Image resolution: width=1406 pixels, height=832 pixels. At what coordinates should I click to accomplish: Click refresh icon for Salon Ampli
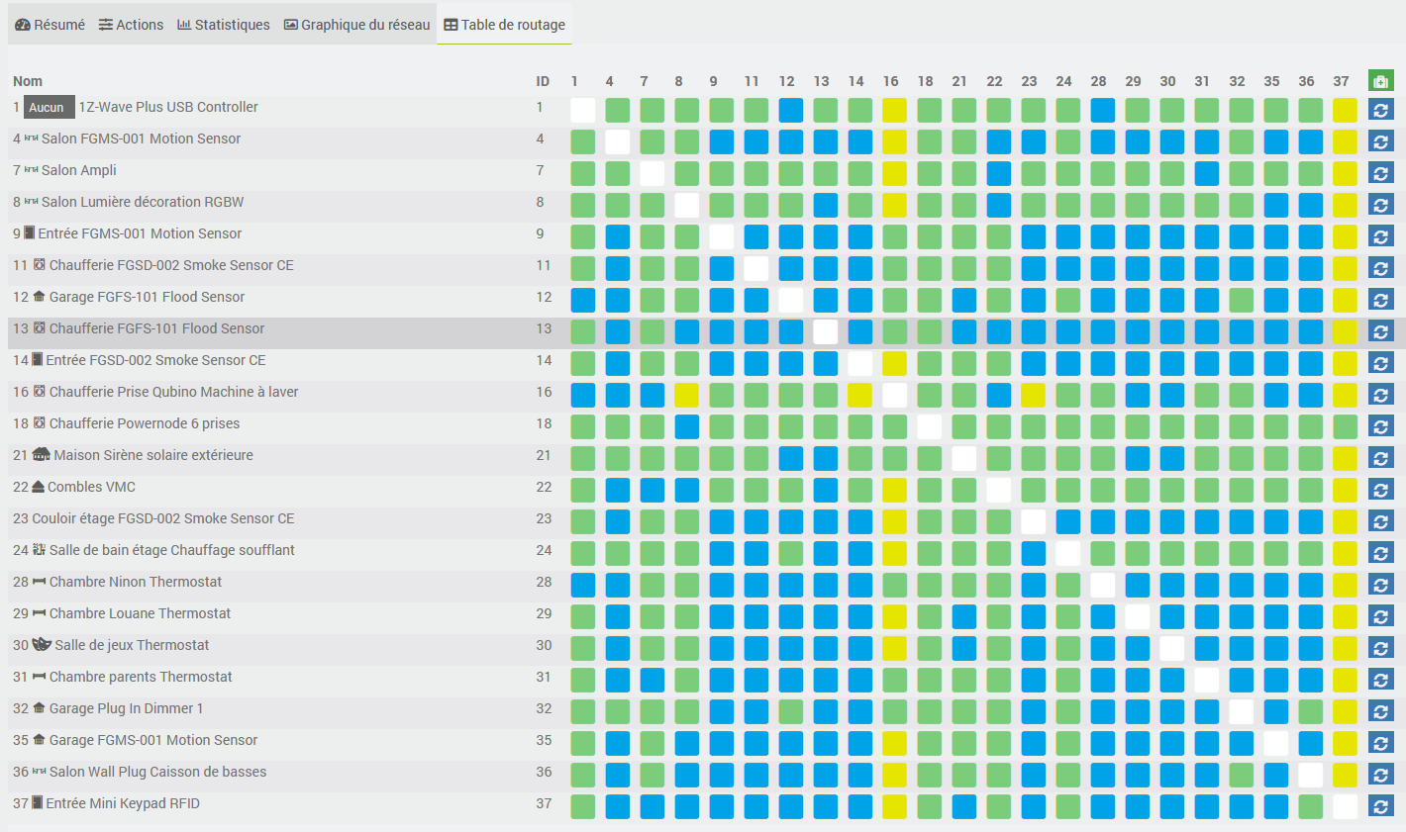click(1381, 173)
